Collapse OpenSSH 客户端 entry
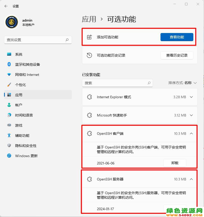The height and width of the screenshot is (217, 204). pyautogui.click(x=191, y=133)
